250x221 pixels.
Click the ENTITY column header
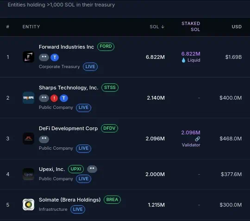[x=31, y=27]
